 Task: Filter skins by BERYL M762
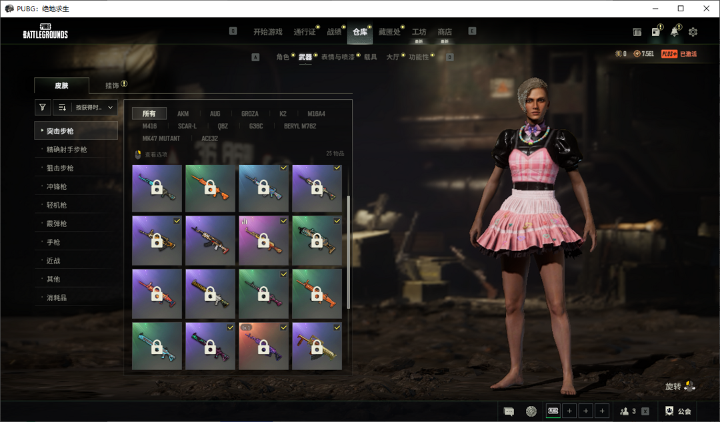tap(300, 126)
